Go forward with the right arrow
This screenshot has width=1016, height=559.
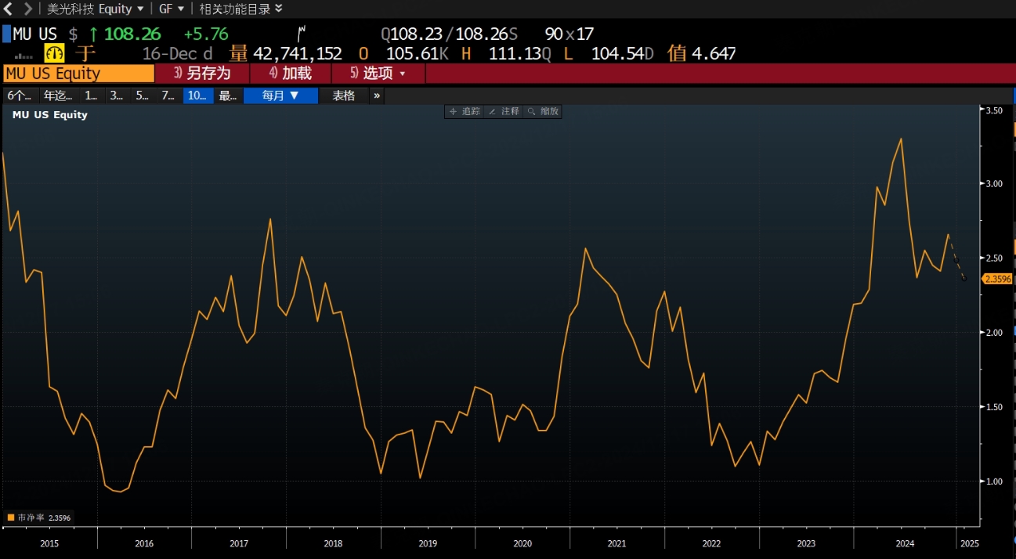(x=28, y=9)
